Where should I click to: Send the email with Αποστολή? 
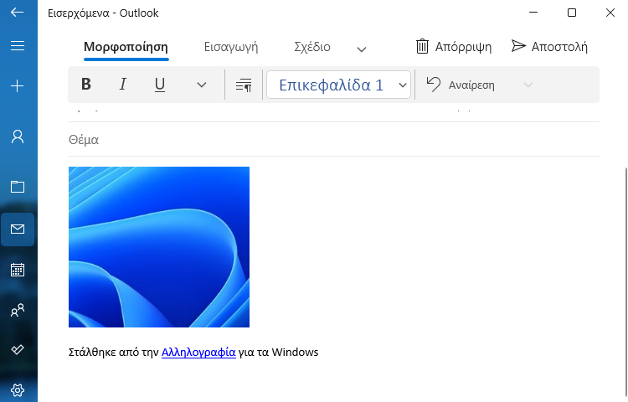pos(549,47)
